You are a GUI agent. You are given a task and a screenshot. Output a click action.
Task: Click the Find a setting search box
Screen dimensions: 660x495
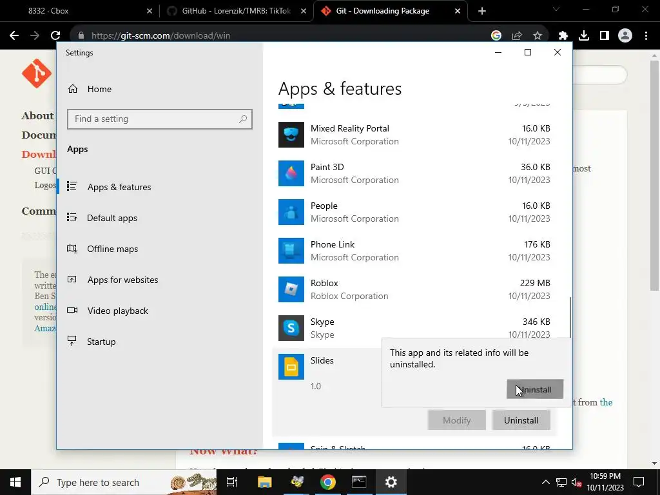[x=160, y=119]
